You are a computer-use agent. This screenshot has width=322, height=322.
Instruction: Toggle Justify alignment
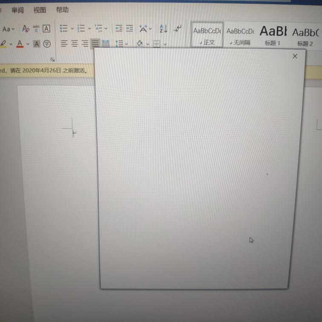(95, 43)
